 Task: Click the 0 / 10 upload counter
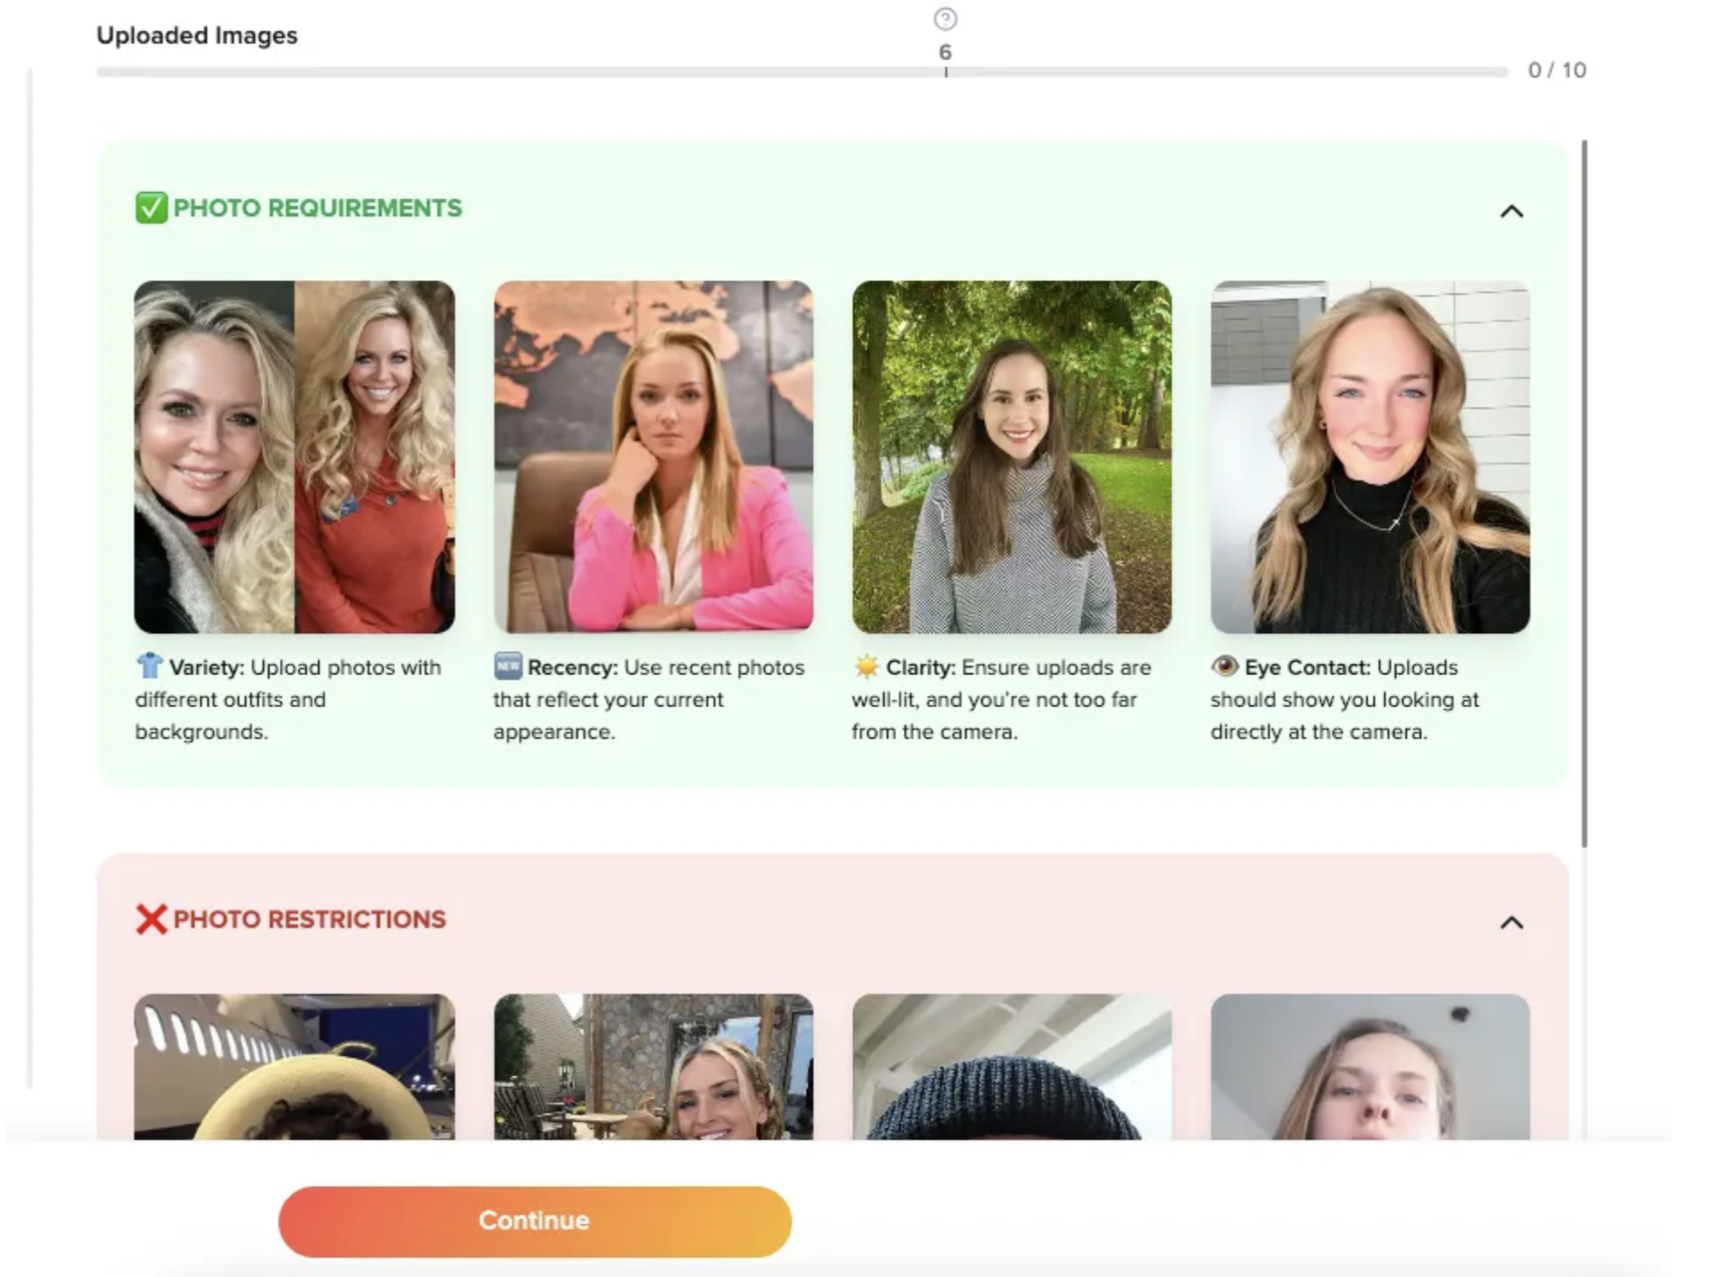(x=1556, y=71)
